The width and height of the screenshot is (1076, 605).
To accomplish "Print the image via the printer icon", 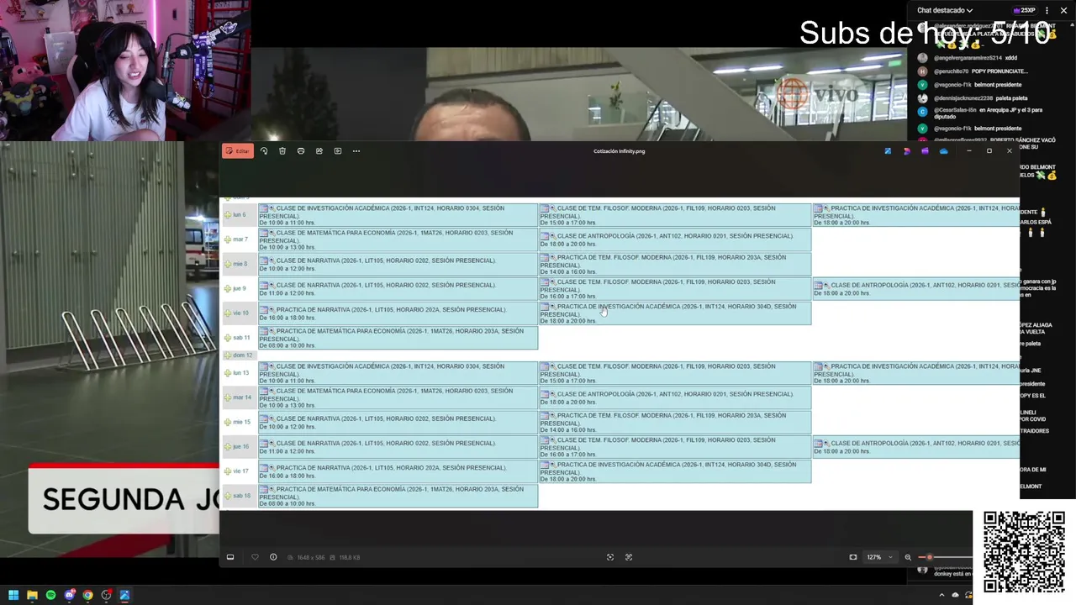I will click(x=301, y=151).
